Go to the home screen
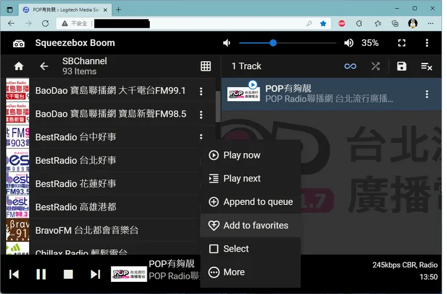The height and width of the screenshot is (294, 447). point(19,66)
